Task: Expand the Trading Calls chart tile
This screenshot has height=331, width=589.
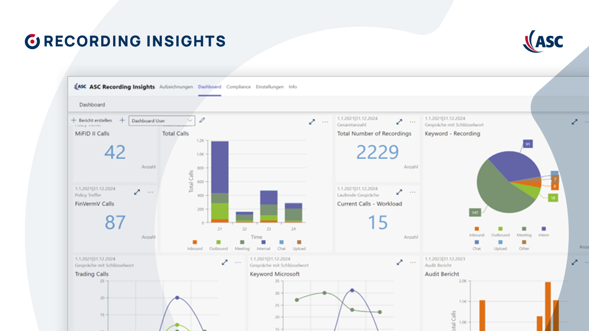Action: (x=225, y=262)
